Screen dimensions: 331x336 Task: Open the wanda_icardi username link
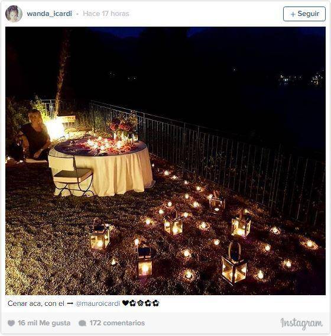pos(50,14)
